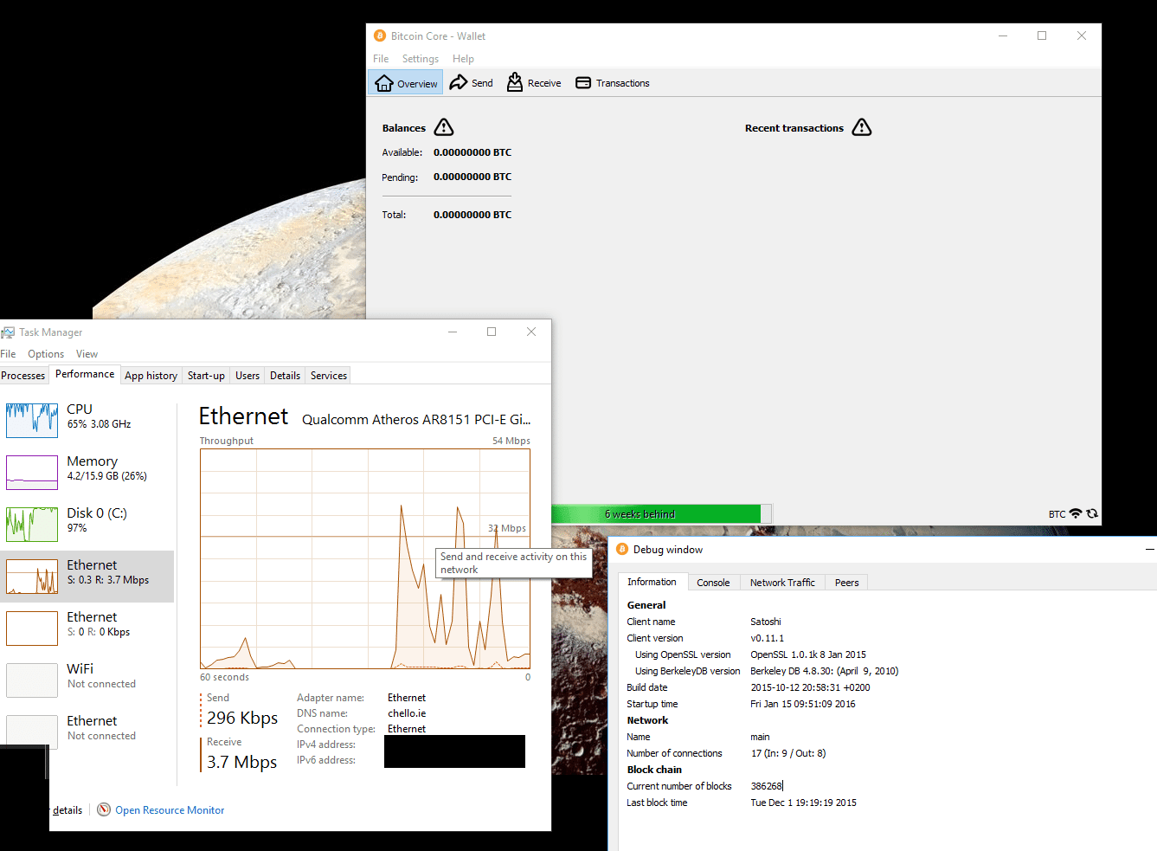Screen dimensions: 1157x851
Task: Click the warning icon next to Balances
Action: [x=444, y=127]
